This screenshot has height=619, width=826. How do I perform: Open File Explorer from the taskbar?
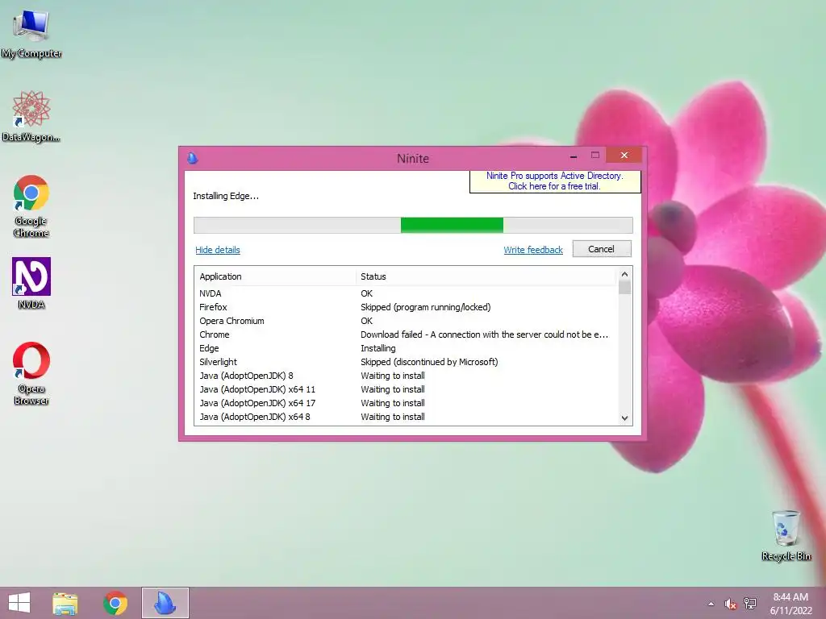[x=65, y=603]
